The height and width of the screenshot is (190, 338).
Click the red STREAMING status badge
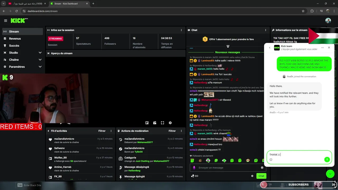pos(55,39)
